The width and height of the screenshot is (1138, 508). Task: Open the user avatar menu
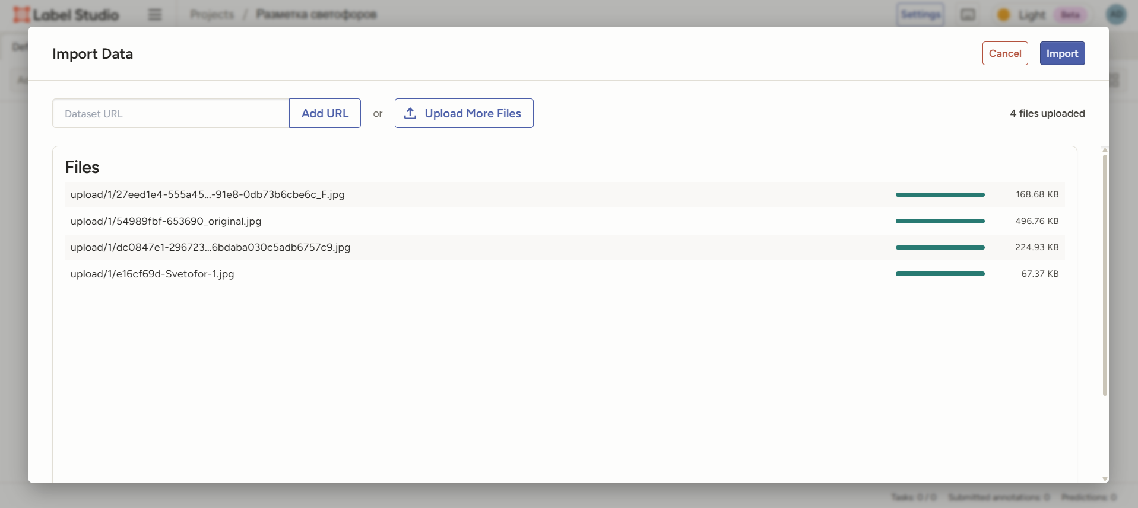(1116, 14)
